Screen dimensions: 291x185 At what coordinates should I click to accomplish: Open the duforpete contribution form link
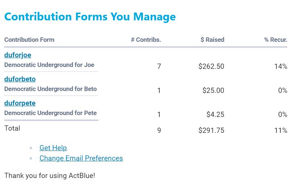[x=20, y=103]
